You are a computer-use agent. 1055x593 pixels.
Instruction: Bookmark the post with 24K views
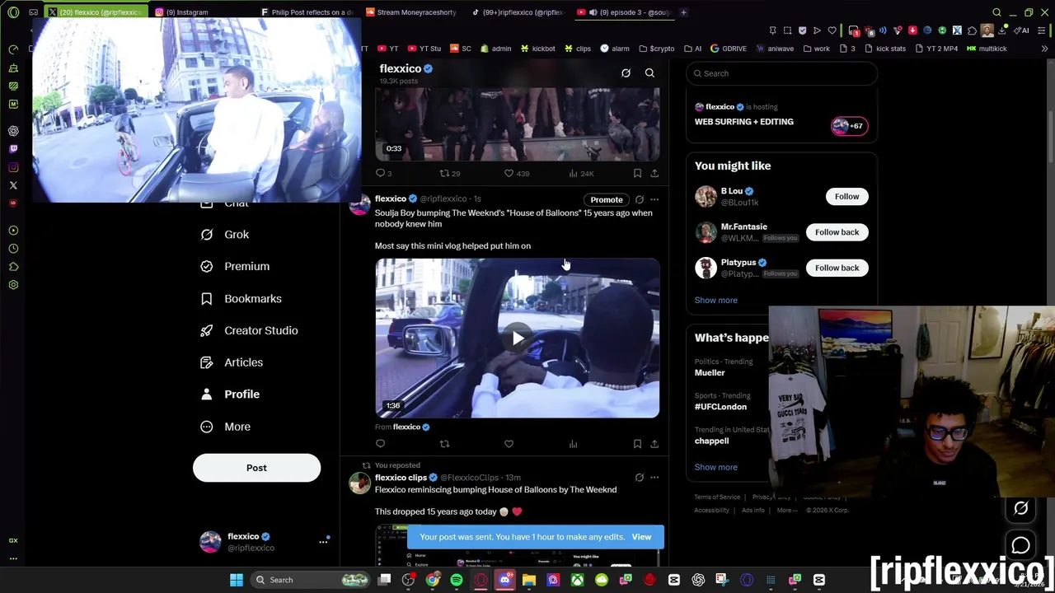click(x=637, y=174)
